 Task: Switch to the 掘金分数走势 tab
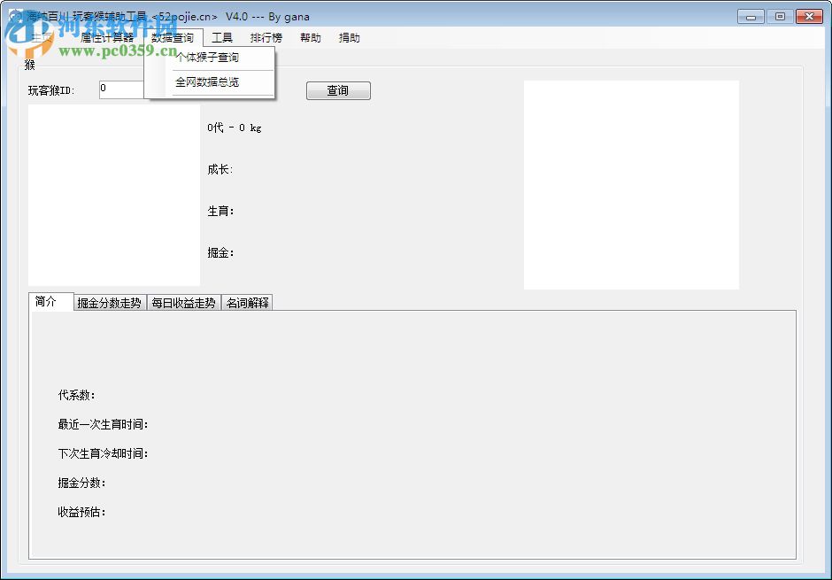coord(108,301)
